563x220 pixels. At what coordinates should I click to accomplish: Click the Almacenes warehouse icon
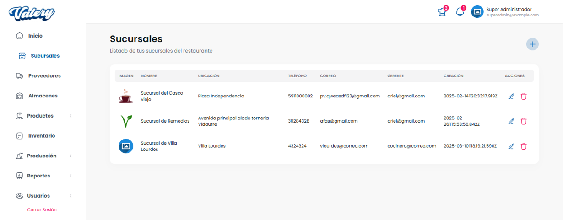[x=19, y=96]
